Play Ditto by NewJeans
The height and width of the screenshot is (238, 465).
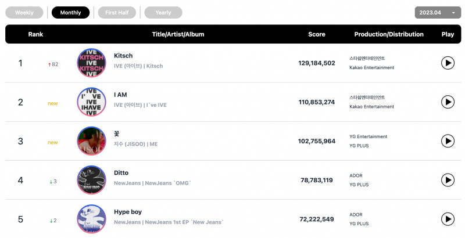(448, 180)
